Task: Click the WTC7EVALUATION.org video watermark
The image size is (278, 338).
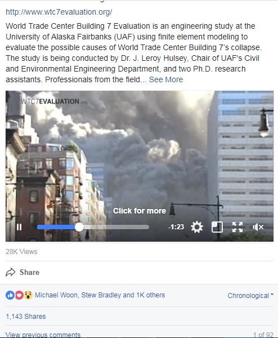Action: (54, 101)
